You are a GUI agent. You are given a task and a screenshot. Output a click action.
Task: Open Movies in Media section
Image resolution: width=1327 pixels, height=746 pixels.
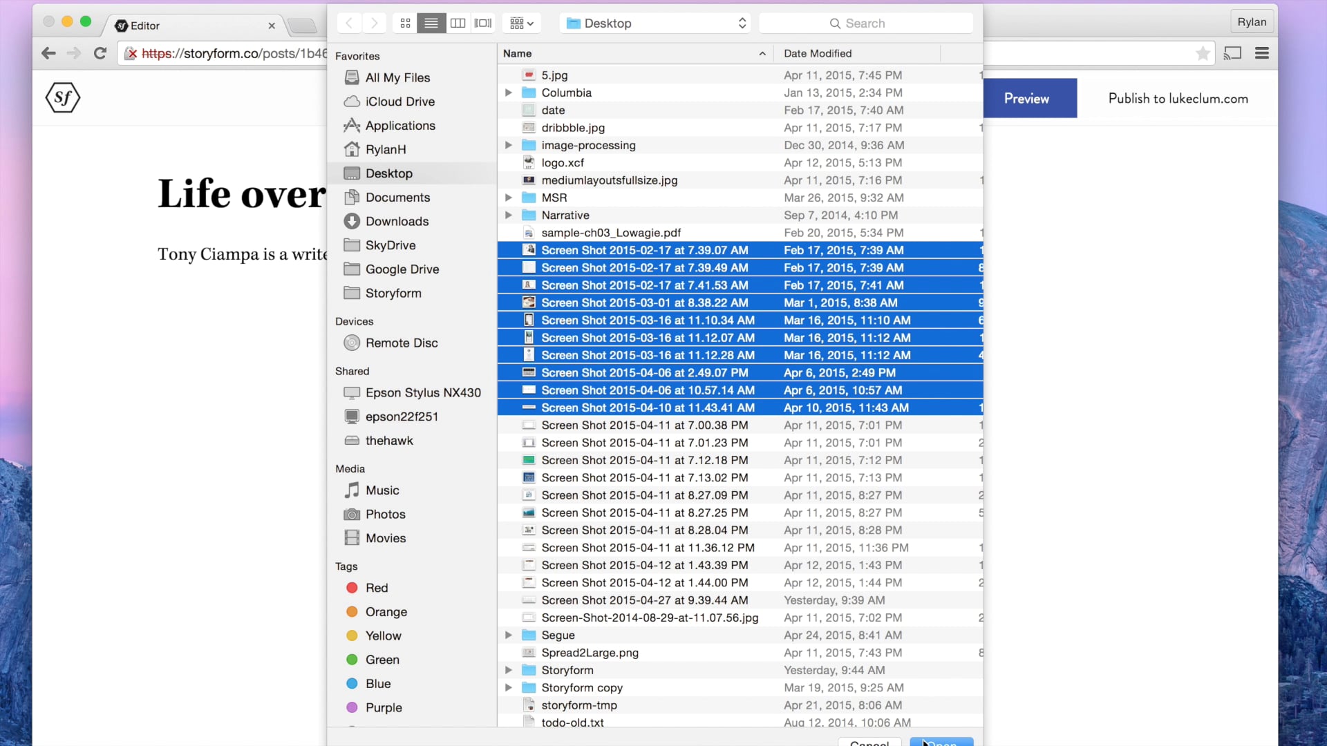[413, 538]
